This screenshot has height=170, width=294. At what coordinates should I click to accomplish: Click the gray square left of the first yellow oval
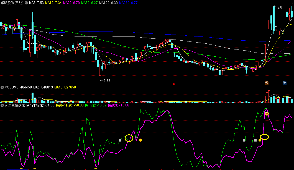point(120,140)
